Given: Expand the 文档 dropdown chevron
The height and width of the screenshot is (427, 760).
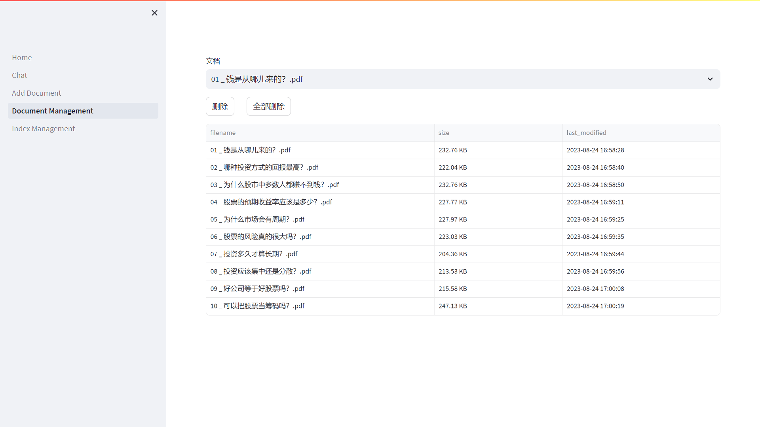Looking at the screenshot, I should coord(710,79).
